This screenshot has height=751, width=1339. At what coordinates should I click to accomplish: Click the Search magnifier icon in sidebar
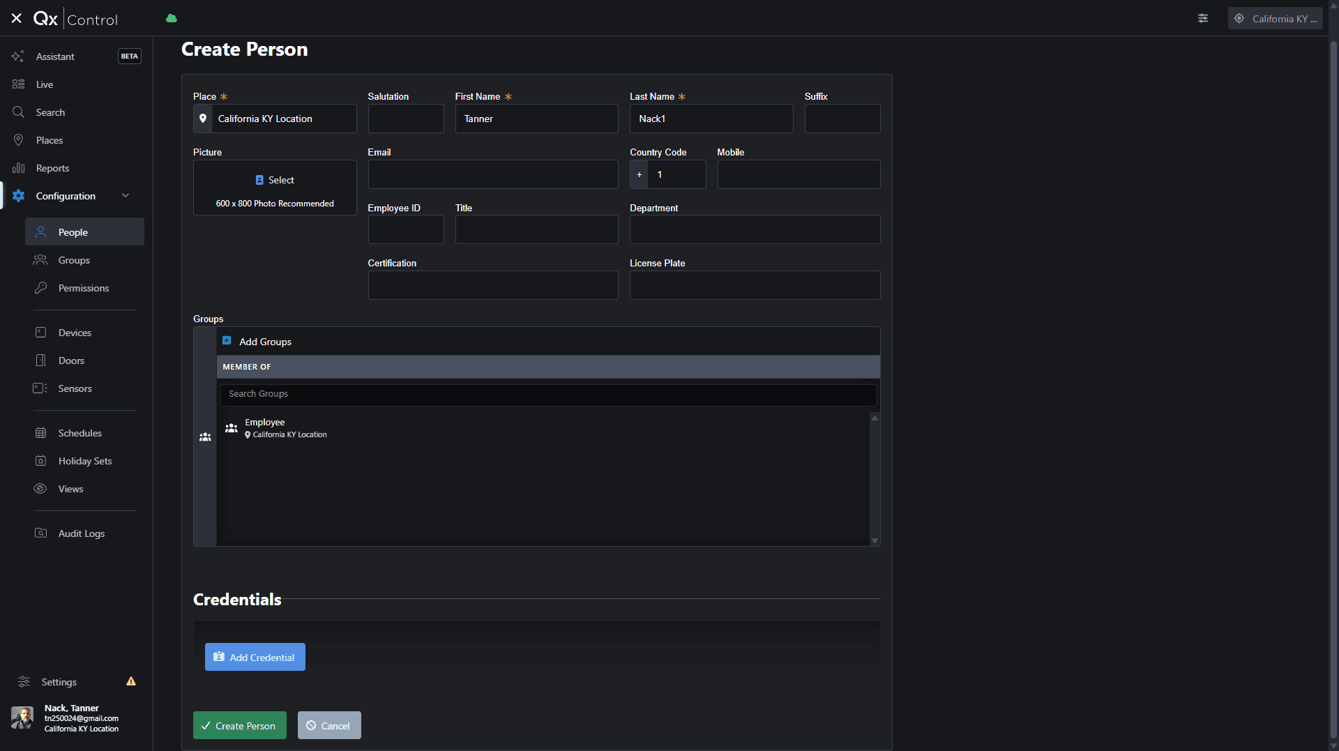coord(18,112)
